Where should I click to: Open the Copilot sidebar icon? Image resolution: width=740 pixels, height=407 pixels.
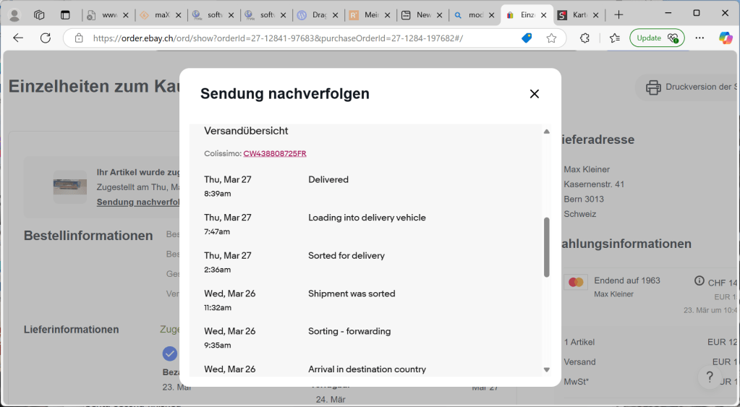tap(725, 38)
